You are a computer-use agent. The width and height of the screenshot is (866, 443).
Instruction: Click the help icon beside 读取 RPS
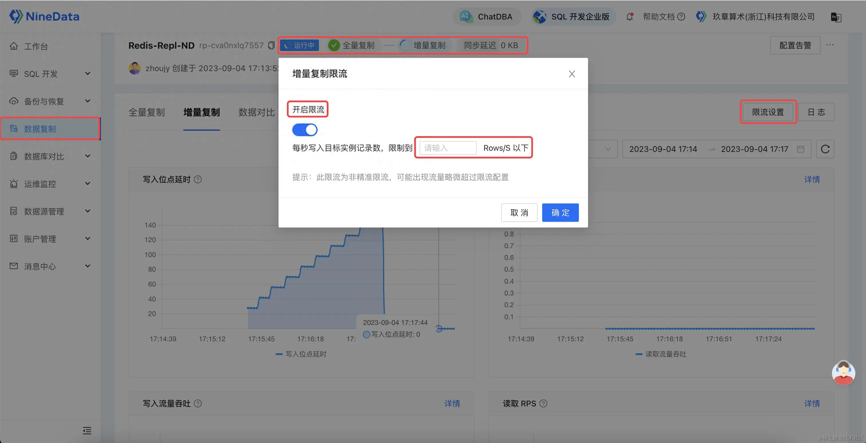543,403
